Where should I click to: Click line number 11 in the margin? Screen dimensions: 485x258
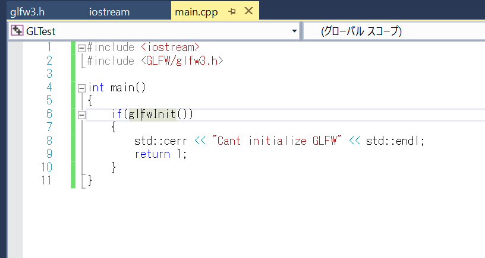46,180
